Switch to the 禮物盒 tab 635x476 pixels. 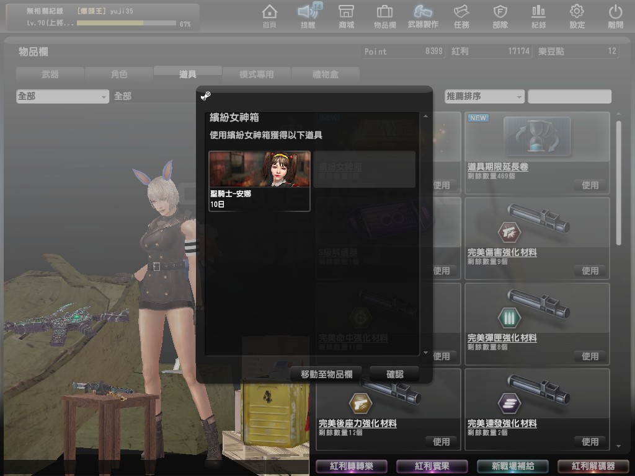[325, 74]
